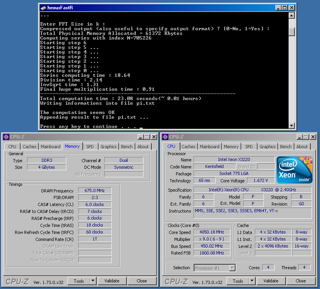This screenshot has width=320, height=289.
Task: Click Tools button in left CPU-Z window
Action: pos(79,281)
